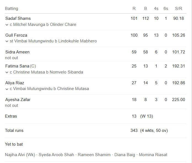Expand Fatima Sana dismissal details chevron

(7, 72)
